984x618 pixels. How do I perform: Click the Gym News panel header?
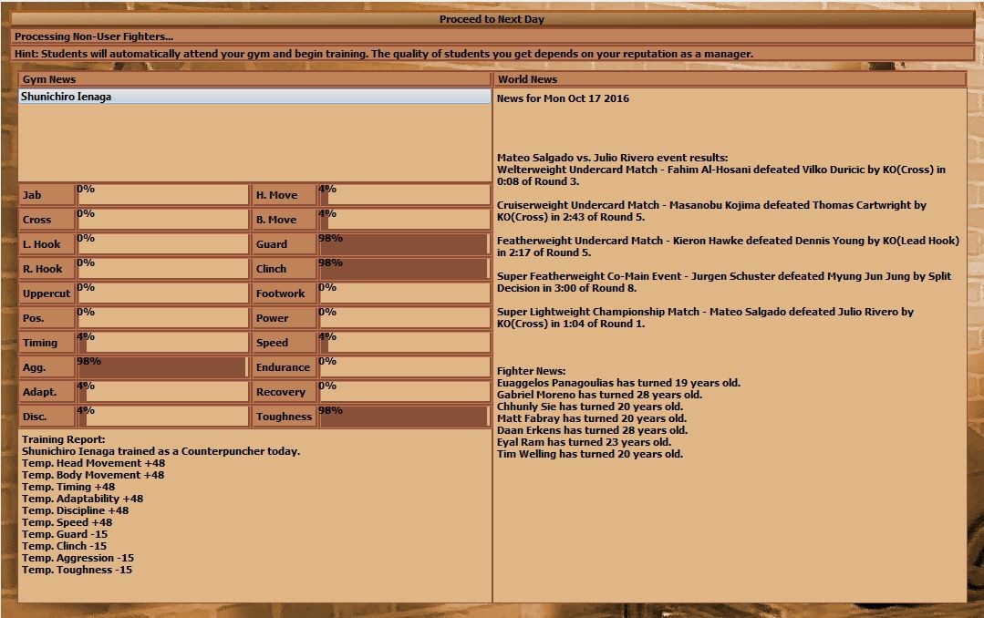(x=254, y=79)
